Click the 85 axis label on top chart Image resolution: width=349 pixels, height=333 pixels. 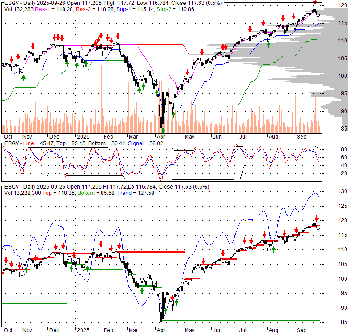pyautogui.click(x=344, y=129)
